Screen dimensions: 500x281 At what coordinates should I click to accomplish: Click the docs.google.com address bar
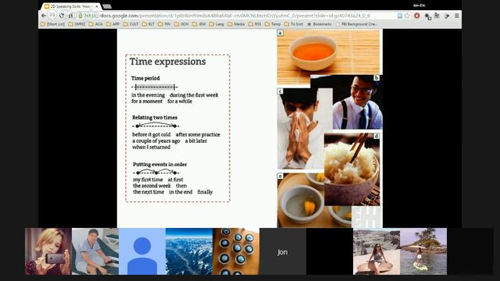(x=236, y=16)
